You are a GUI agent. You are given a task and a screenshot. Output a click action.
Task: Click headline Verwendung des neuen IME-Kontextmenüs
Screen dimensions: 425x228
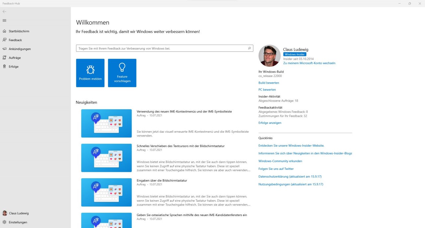pos(184,112)
